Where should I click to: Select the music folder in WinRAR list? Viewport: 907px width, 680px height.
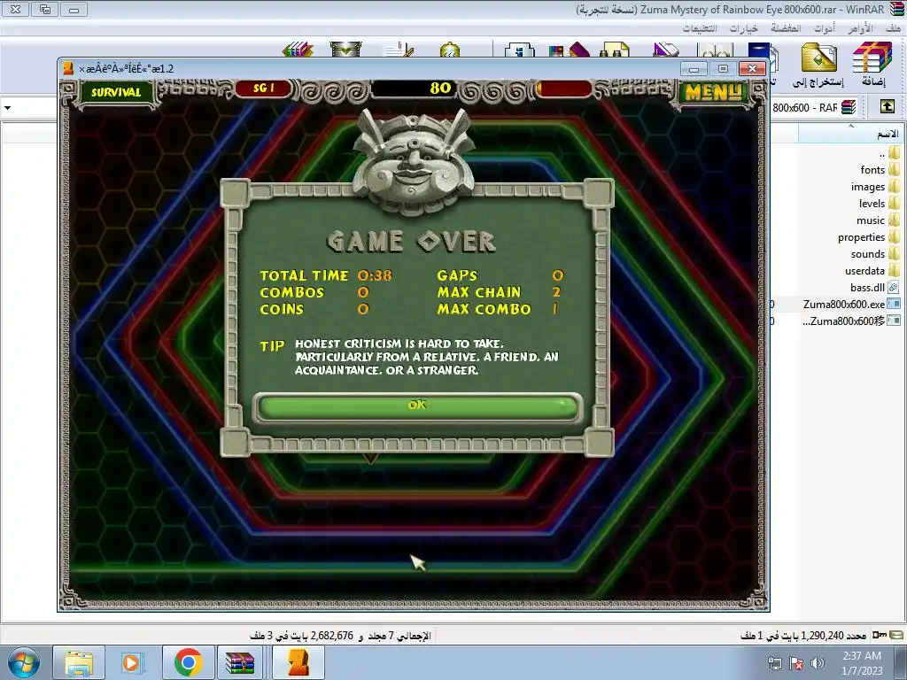[879, 220]
